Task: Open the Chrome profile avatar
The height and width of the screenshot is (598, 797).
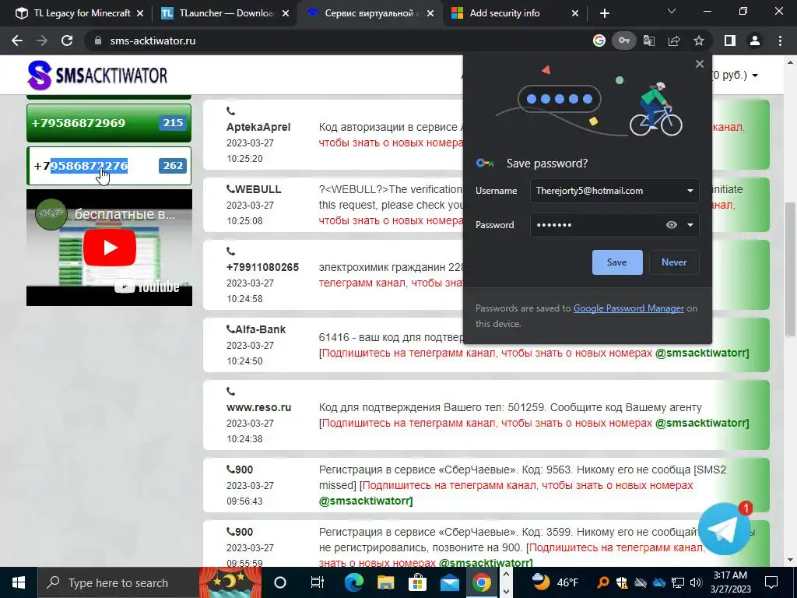Action: (755, 40)
